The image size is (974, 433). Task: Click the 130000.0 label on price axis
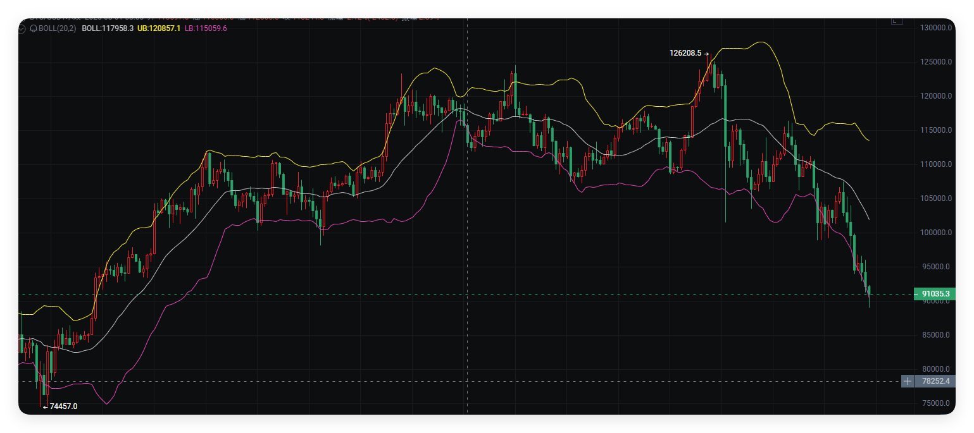(937, 28)
